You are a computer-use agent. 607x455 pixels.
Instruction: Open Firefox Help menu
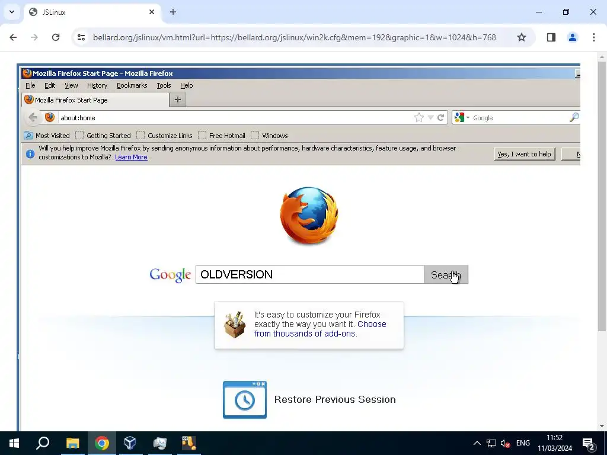pos(186,85)
